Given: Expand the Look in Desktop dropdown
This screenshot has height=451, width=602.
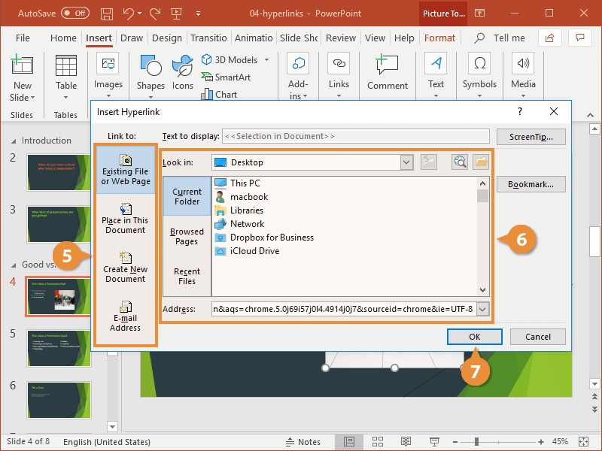Looking at the screenshot, I should pos(406,162).
